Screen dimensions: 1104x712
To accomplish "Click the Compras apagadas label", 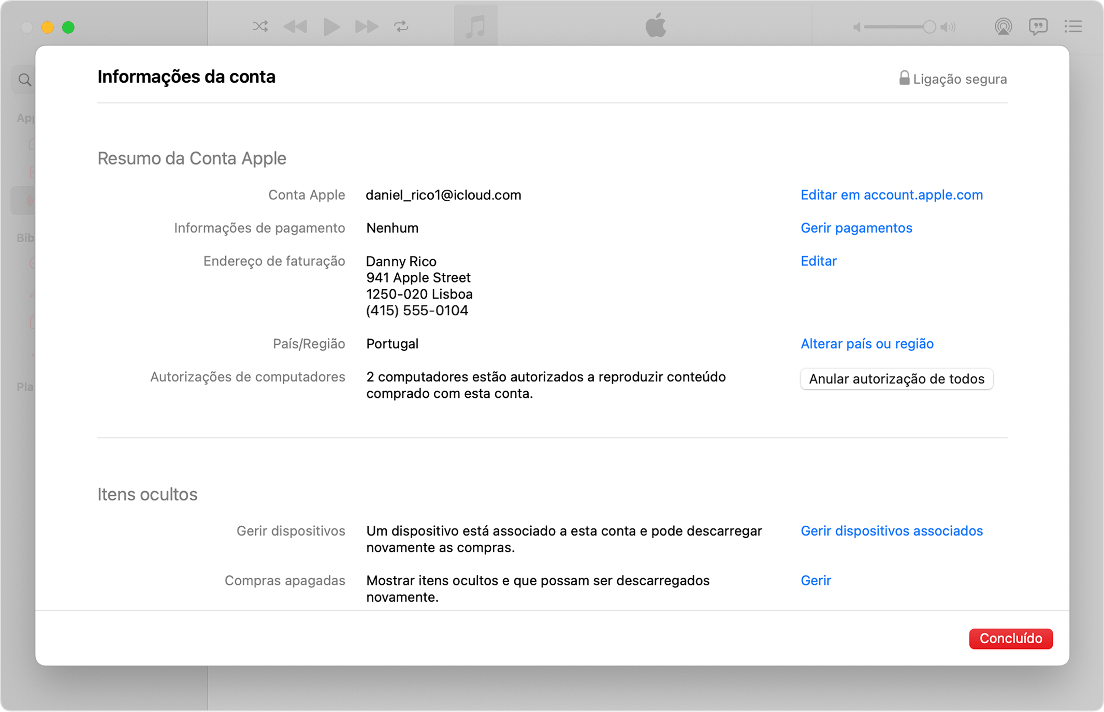I will click(285, 581).
